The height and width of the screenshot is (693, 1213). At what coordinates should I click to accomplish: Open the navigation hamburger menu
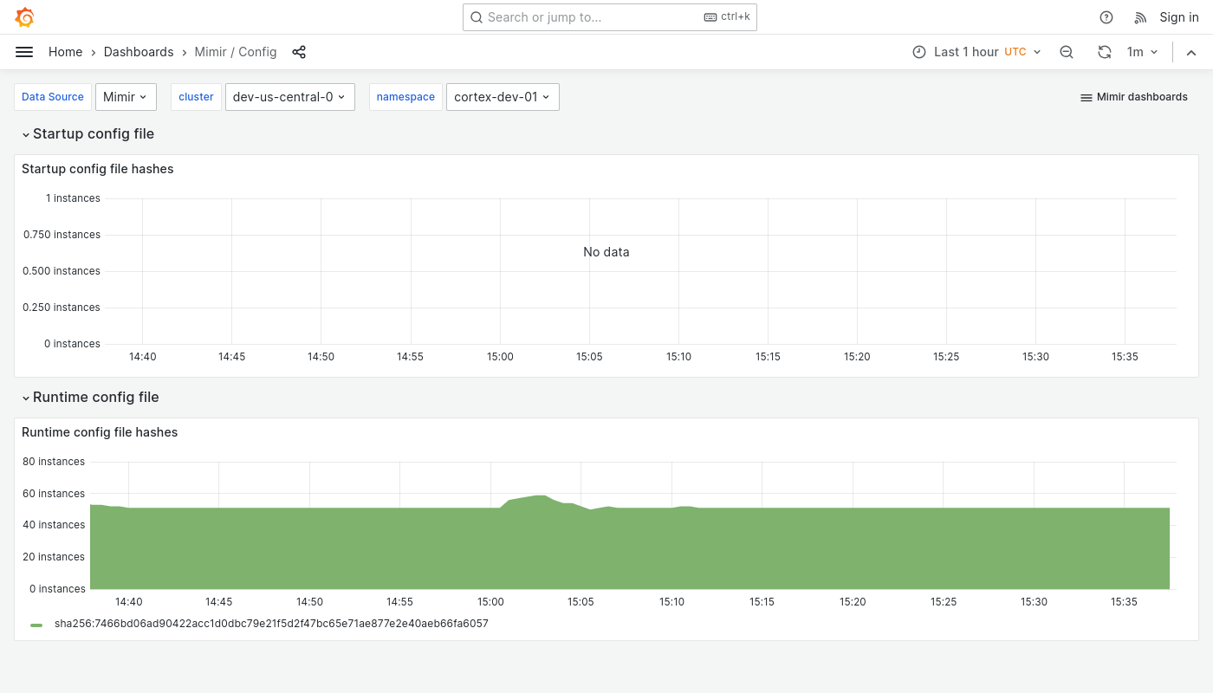tap(24, 52)
